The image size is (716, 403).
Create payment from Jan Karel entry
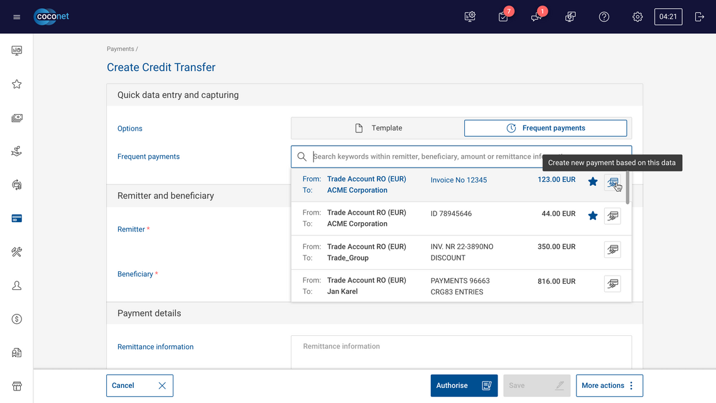click(612, 284)
